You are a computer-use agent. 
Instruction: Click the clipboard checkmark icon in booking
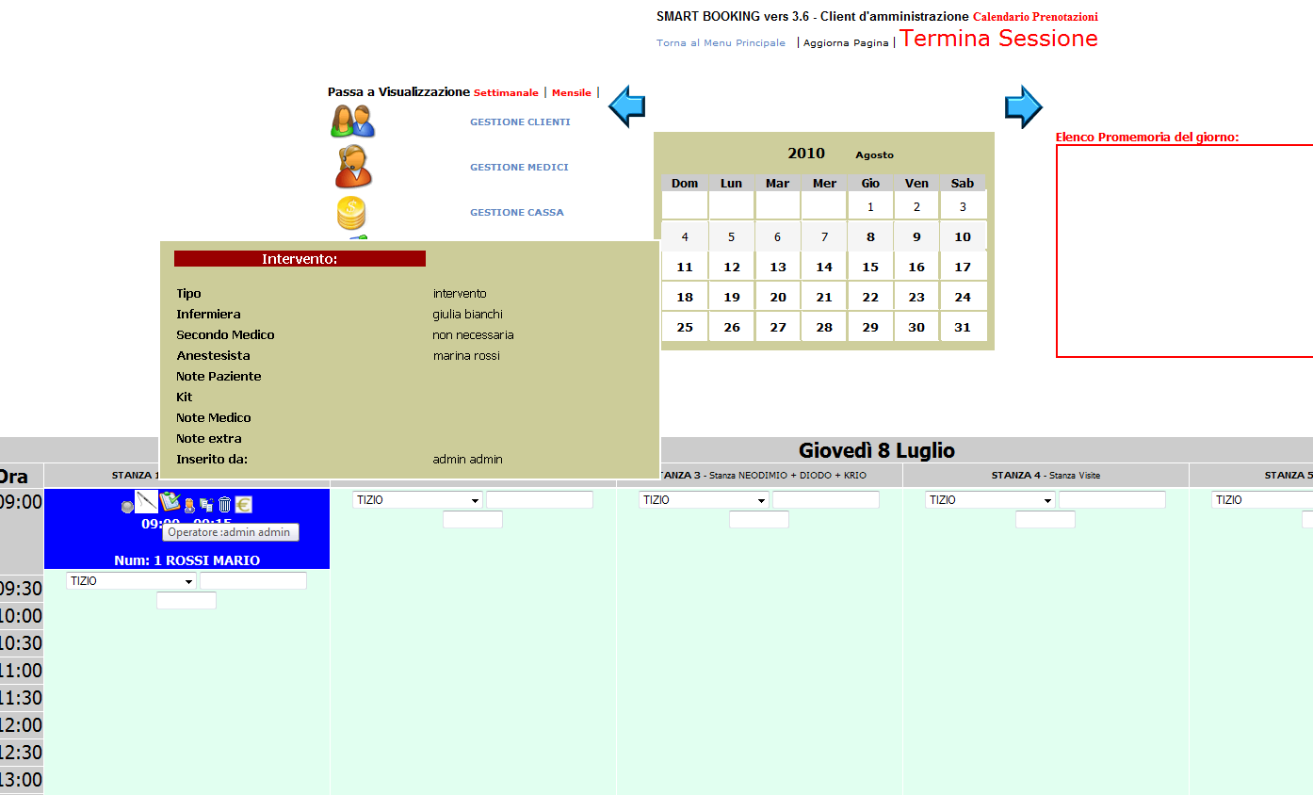point(170,502)
